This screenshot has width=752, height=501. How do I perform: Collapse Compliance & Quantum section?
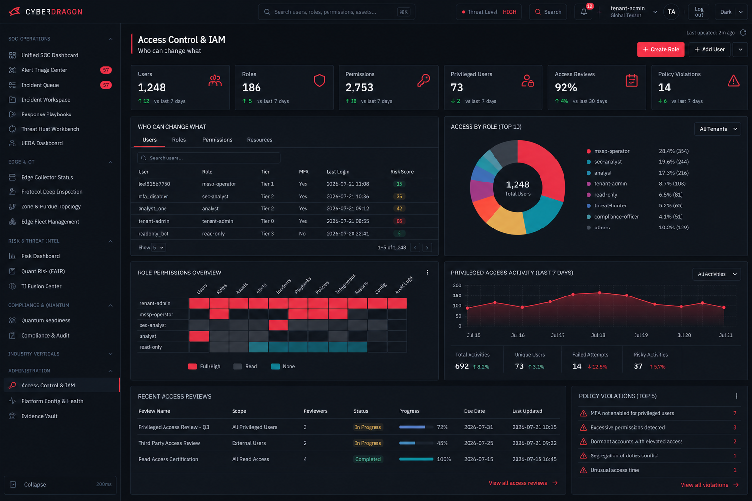[x=110, y=305]
